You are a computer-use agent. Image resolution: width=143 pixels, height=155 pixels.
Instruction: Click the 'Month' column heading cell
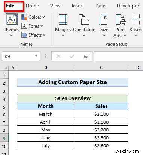click(46, 106)
